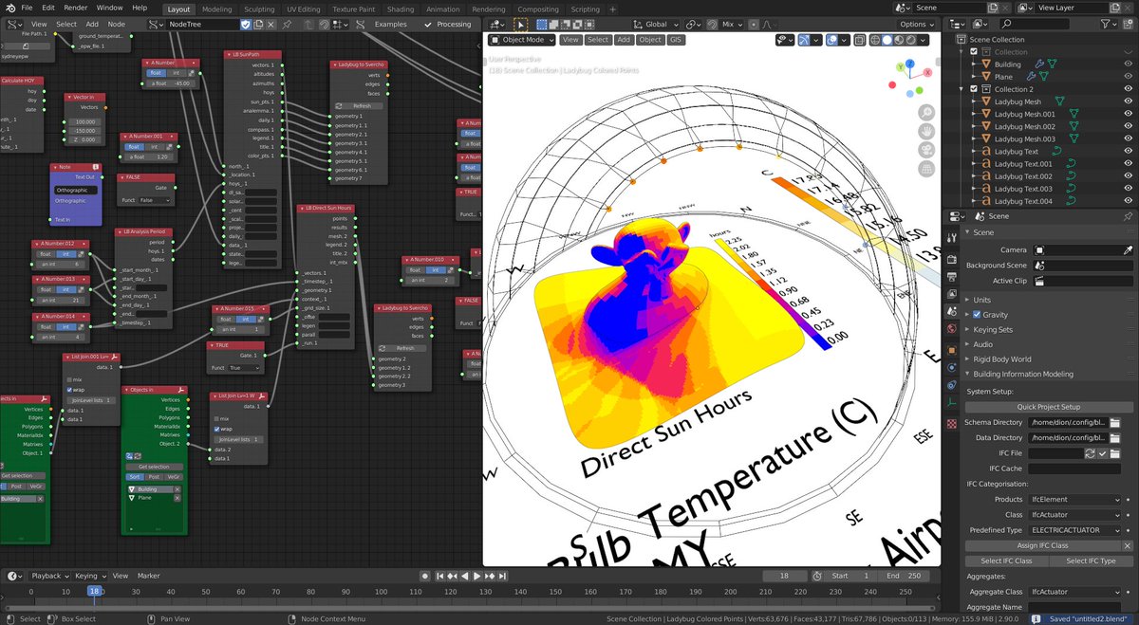
Task: Expand the Rigid Body World panel
Action: (1001, 359)
